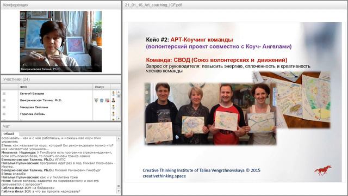
Task: Select participant name Макарова Светлана
Action: 34,107
